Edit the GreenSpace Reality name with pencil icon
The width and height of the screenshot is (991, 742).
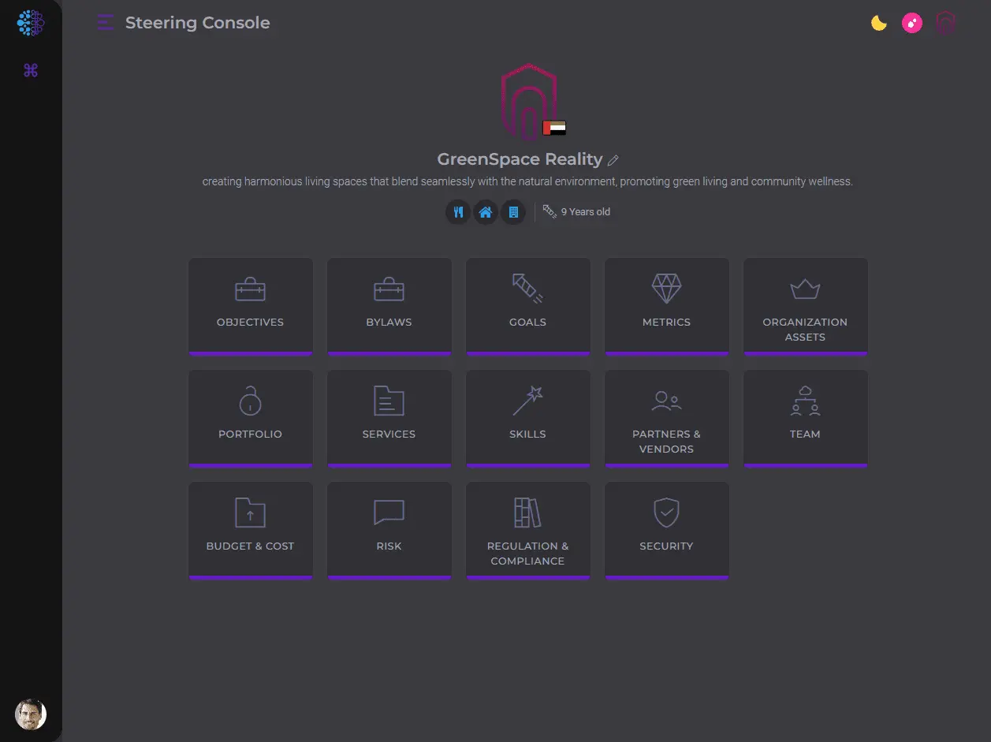click(613, 160)
